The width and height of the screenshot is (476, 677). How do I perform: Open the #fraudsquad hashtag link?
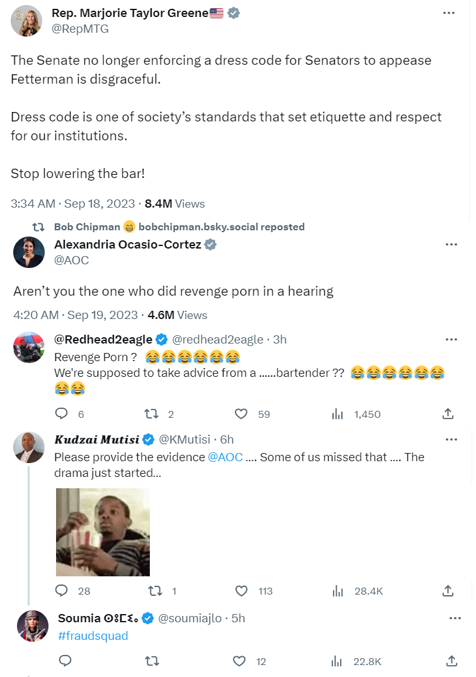pyautogui.click(x=93, y=636)
